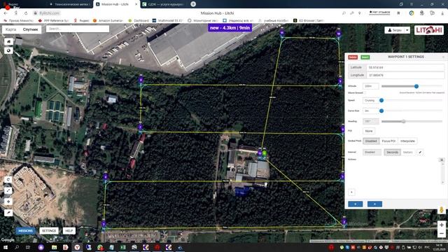Open Windows Start menu

5,247
